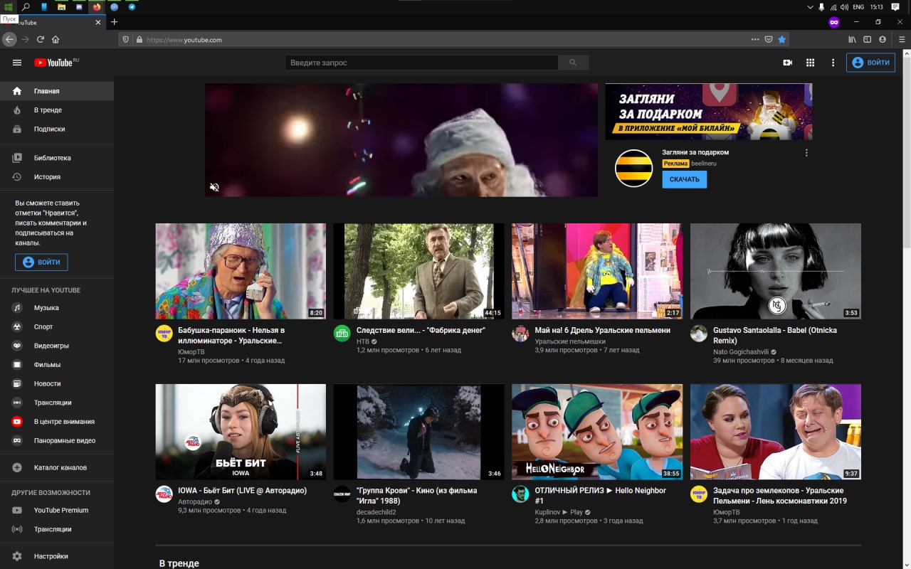Open Firefox library icon

[x=852, y=39]
